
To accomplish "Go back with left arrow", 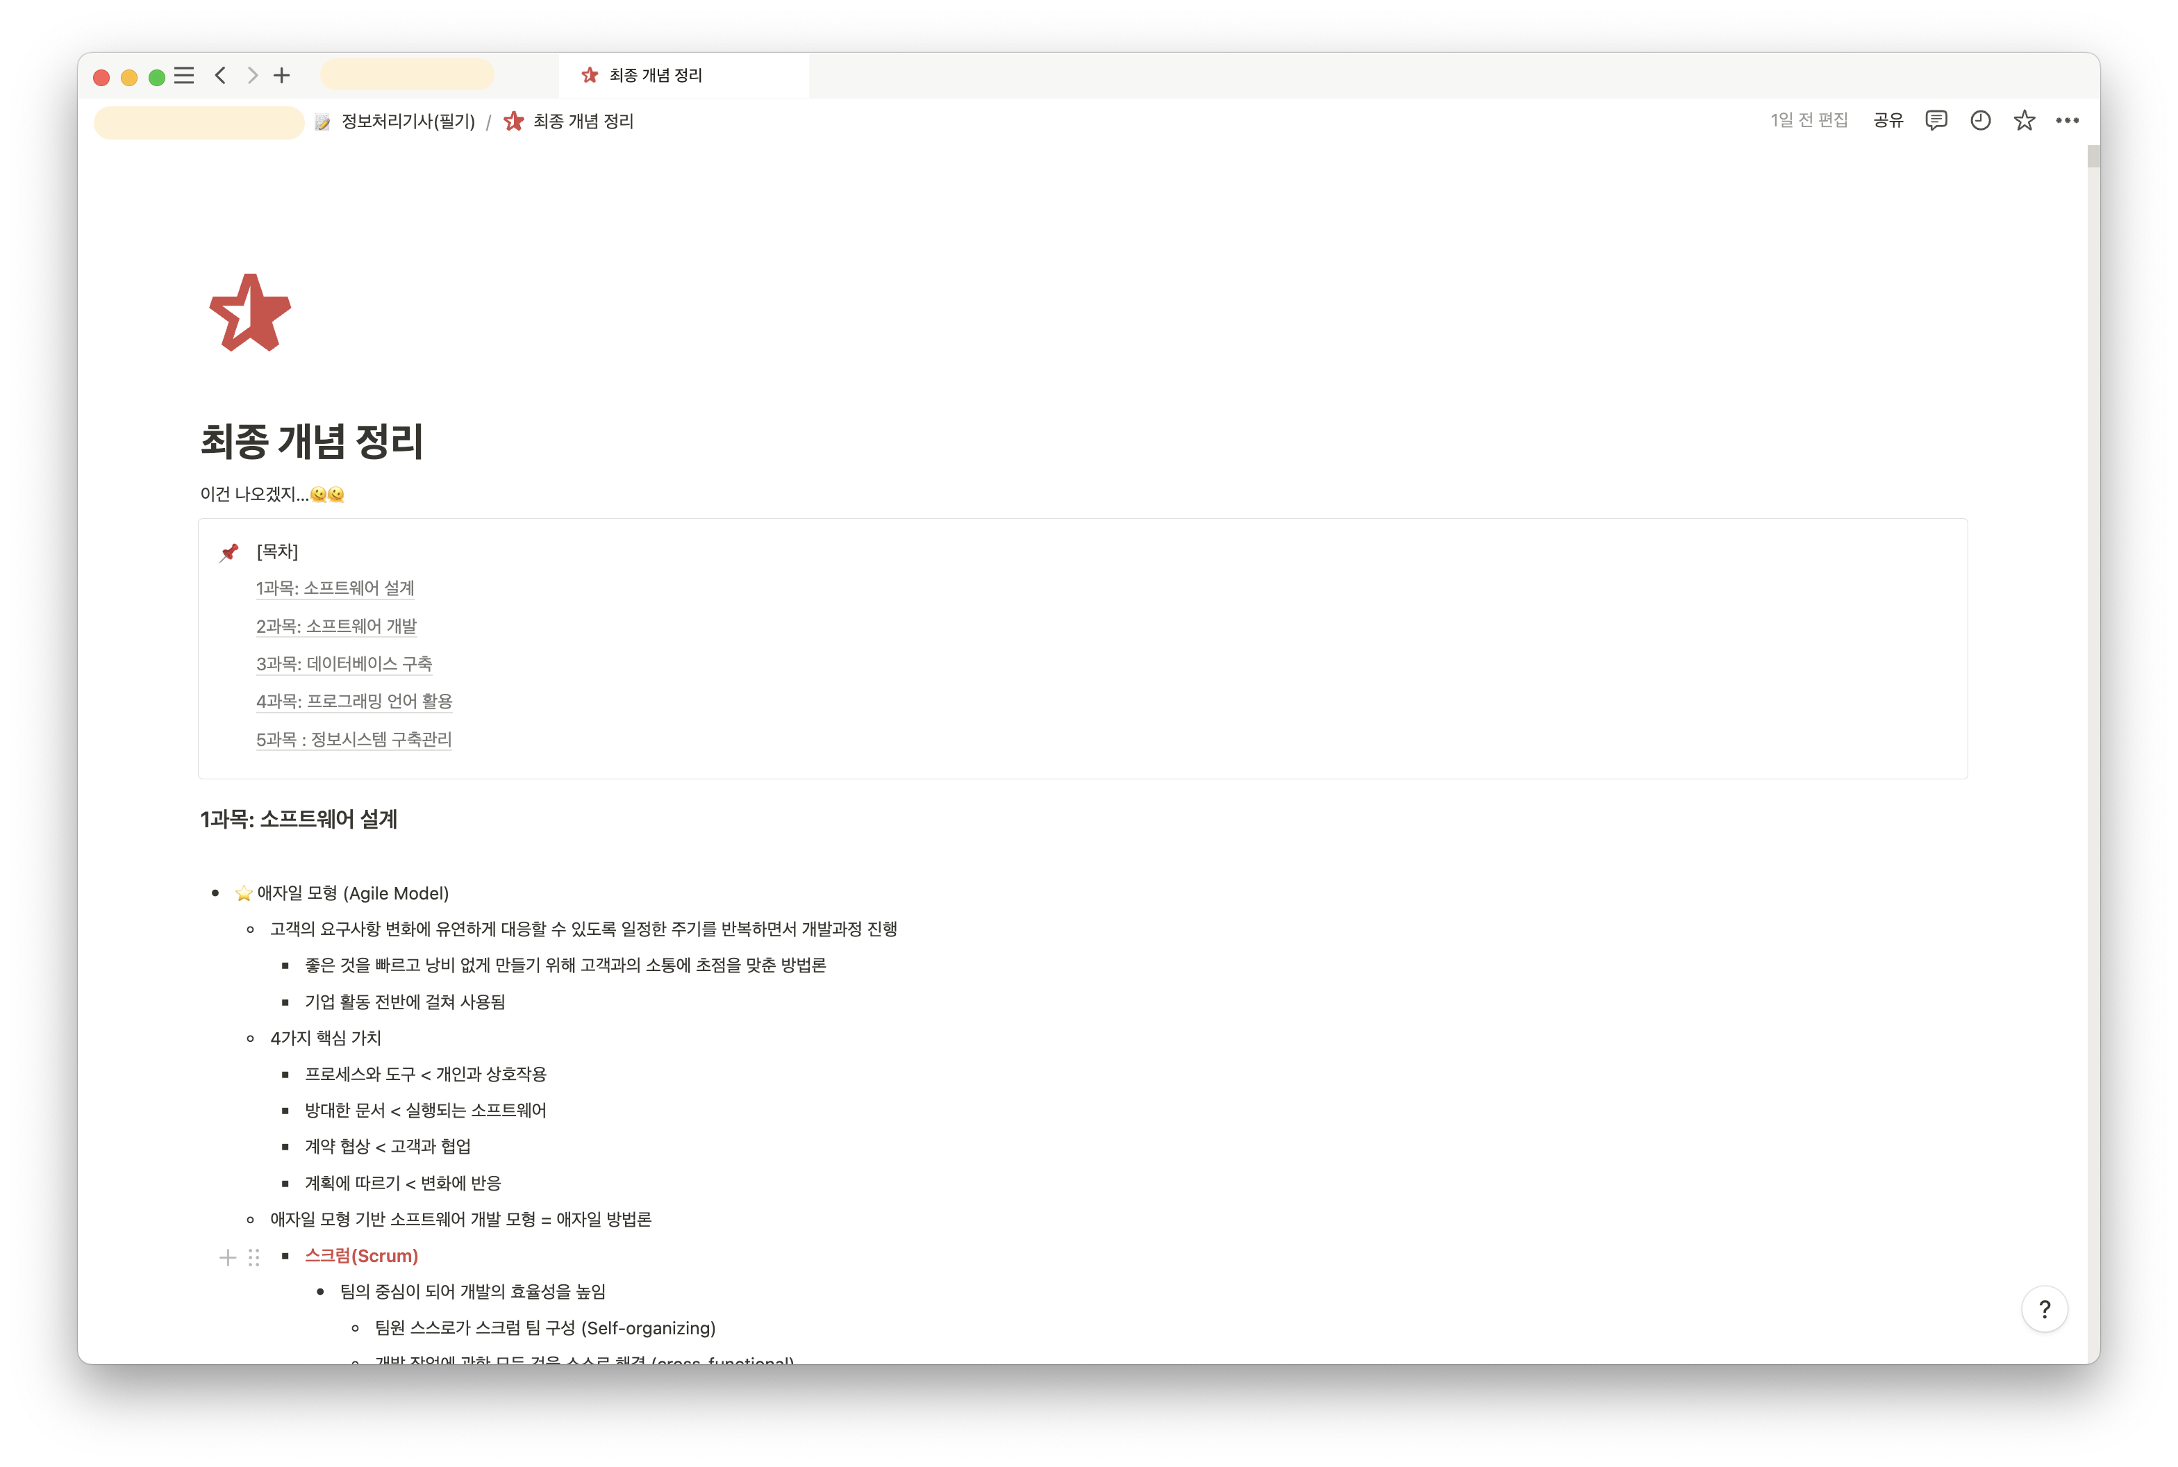I will point(221,76).
